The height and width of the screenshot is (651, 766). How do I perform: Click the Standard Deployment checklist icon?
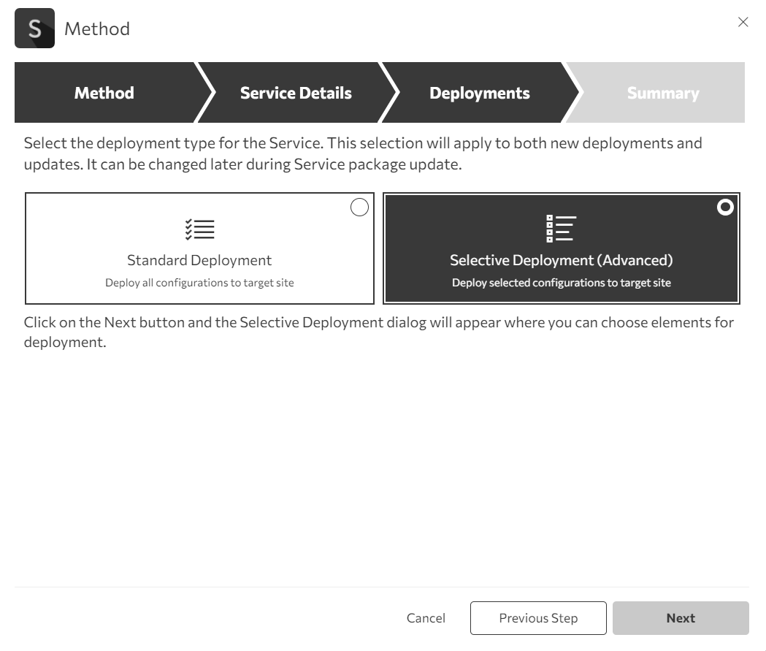(200, 229)
